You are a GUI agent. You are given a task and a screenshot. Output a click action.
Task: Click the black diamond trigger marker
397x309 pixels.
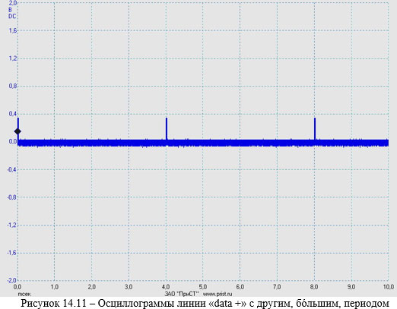tap(17, 131)
